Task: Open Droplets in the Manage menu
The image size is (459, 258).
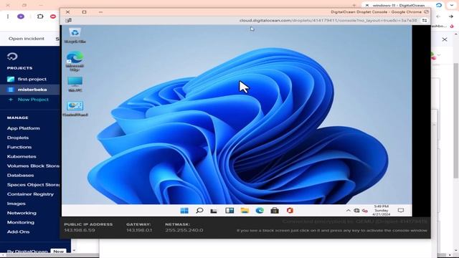Action: (x=18, y=138)
